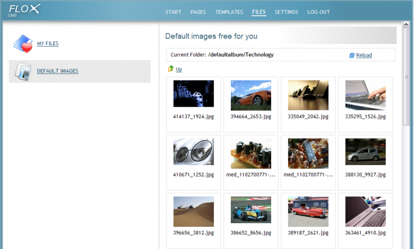Select the red classic car 389187_2621.jpg thumbnail
This screenshot has width=414, height=249.
click(x=308, y=212)
